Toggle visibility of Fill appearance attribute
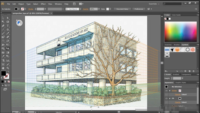200x113 pixels. 166,98
